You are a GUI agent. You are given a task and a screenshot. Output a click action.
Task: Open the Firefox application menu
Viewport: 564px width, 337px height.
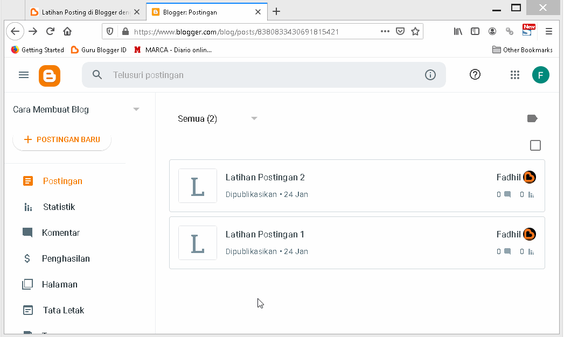click(x=549, y=32)
